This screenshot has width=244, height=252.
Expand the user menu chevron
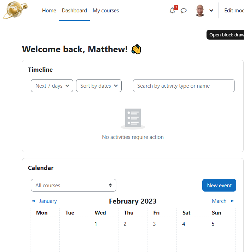[x=211, y=11]
